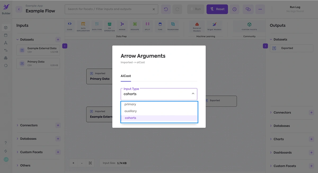318x173 pixels.
Task: Click the Run button
Action: [x=196, y=9]
